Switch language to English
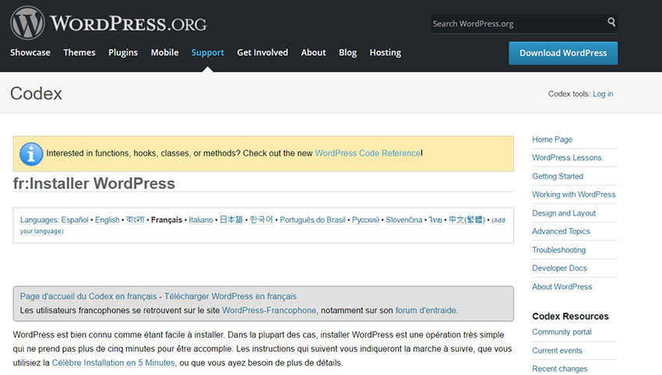662x375 pixels. coord(107,219)
